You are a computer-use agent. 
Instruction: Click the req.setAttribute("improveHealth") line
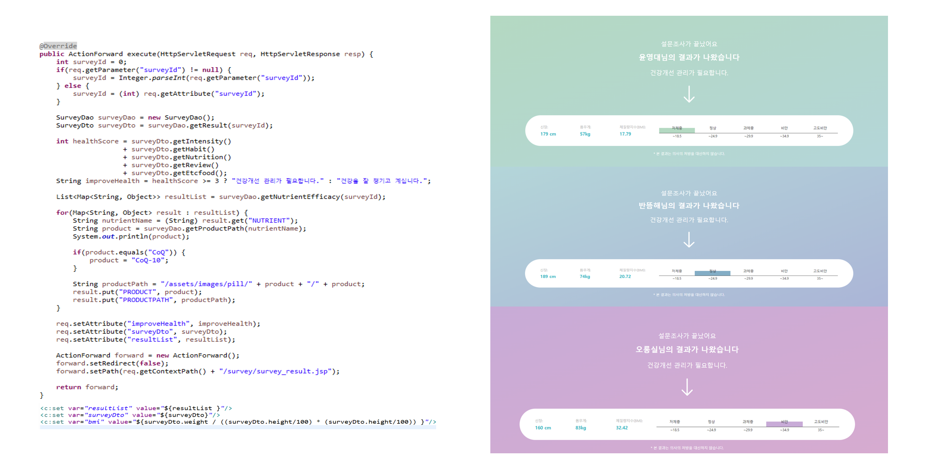click(158, 324)
